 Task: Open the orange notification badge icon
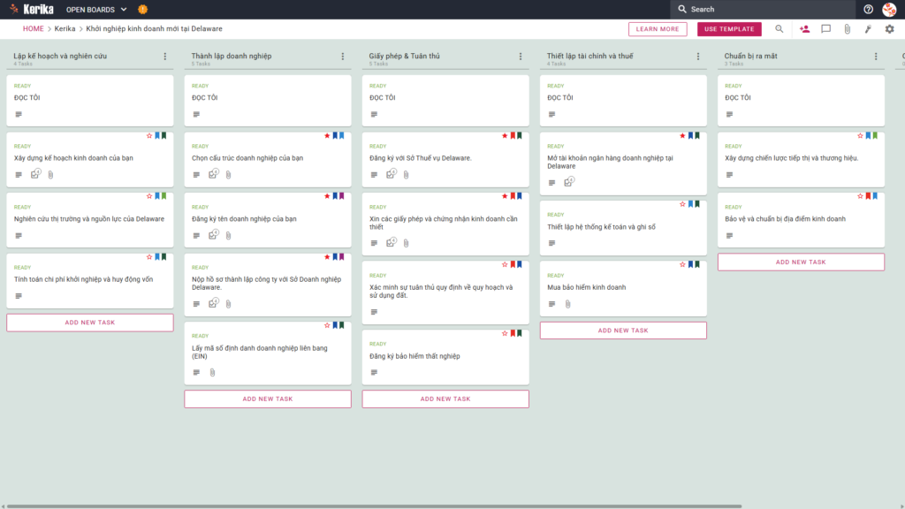142,9
